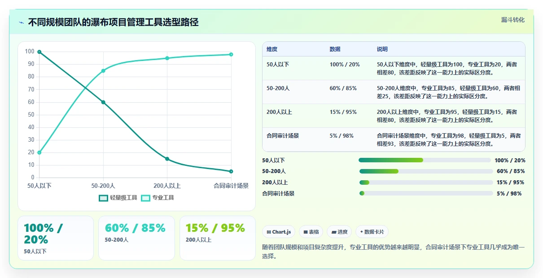
Task: Click the 15% / 95% data card
Action: point(218,238)
